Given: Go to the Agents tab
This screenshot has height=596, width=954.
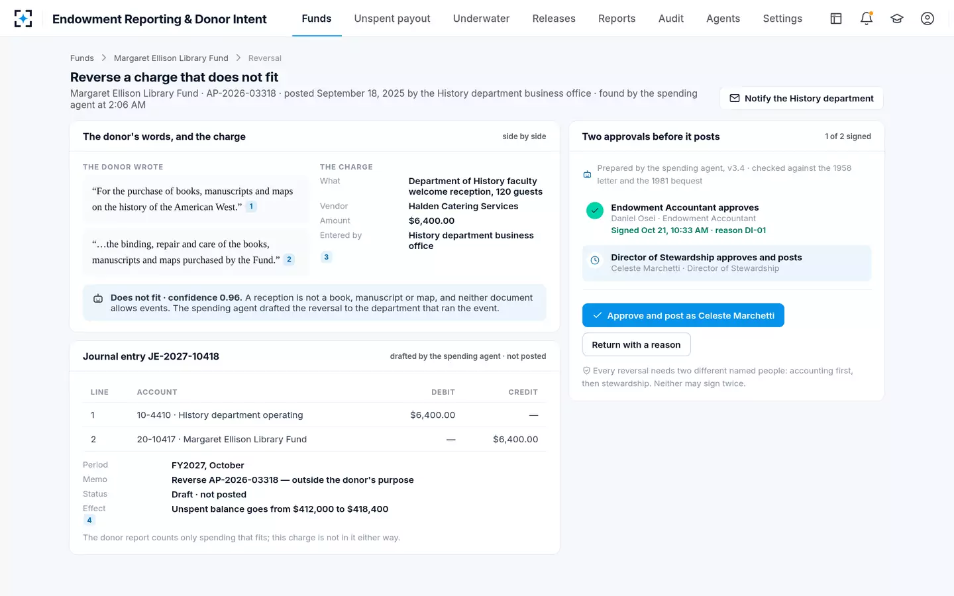Looking at the screenshot, I should 723,19.
